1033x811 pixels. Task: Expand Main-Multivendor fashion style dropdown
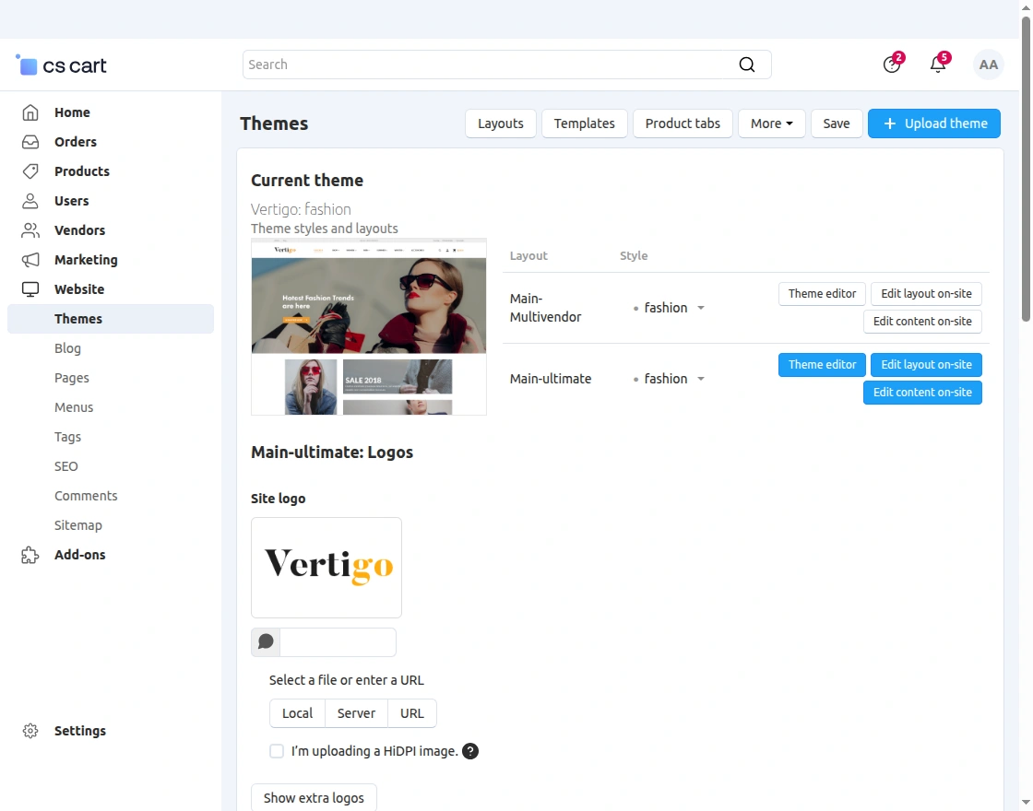[x=701, y=308]
